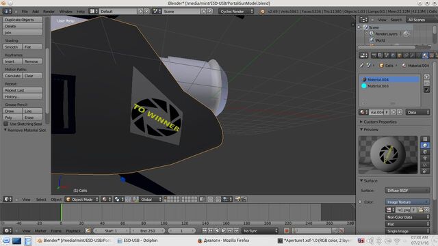This screenshot has width=438, height=246.
Task: Open the Render menu
Action: coord(49,12)
